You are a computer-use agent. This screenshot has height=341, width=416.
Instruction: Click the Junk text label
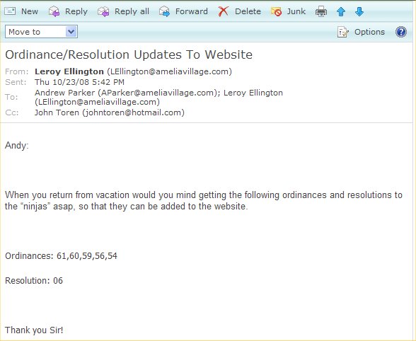click(296, 11)
